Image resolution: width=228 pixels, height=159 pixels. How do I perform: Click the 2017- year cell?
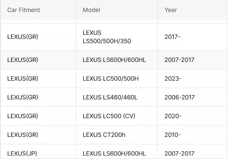pyautogui.click(x=172, y=37)
